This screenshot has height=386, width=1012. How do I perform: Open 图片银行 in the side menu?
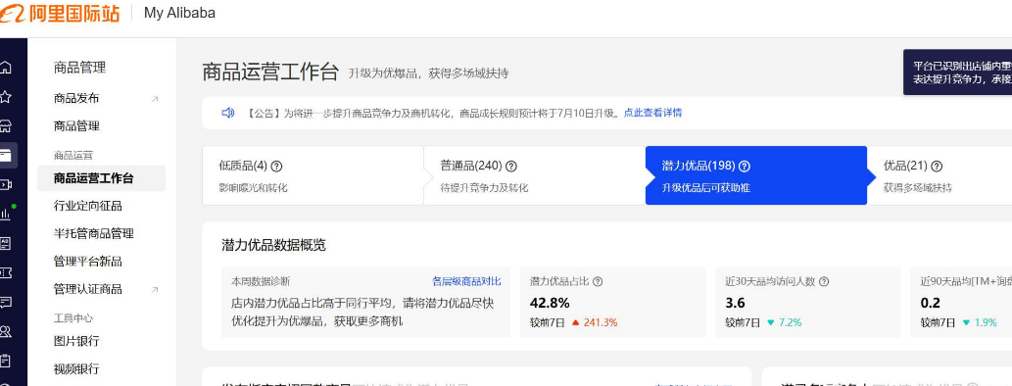click(x=76, y=341)
